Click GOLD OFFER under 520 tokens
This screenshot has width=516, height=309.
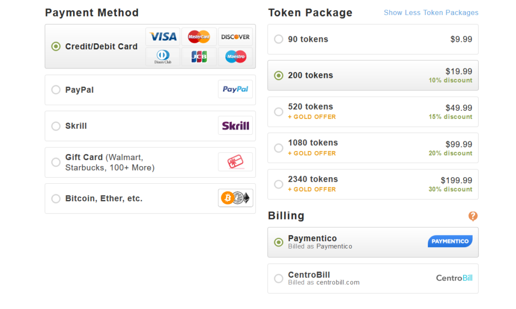(x=312, y=117)
